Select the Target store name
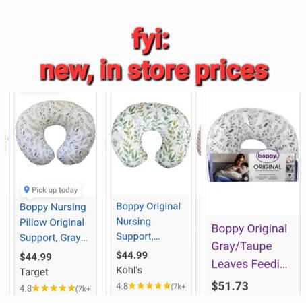Screen dimensions: 306x303 point(34,272)
